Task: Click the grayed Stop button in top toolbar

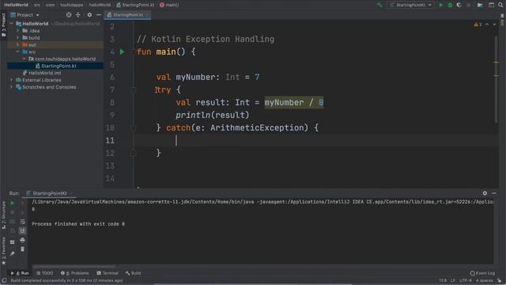Action: [x=468, y=5]
